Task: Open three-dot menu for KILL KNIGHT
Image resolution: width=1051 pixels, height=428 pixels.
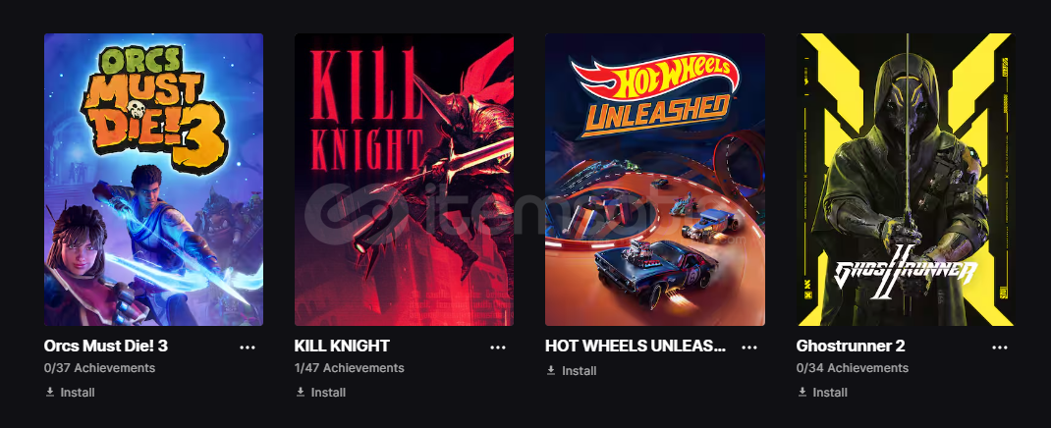Action: pyautogui.click(x=498, y=347)
